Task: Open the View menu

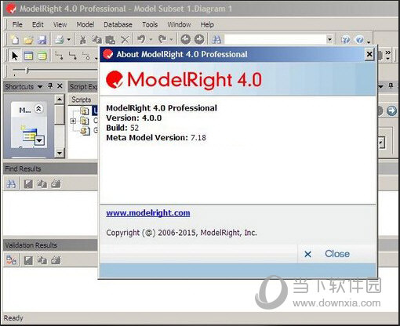Action: pos(60,24)
